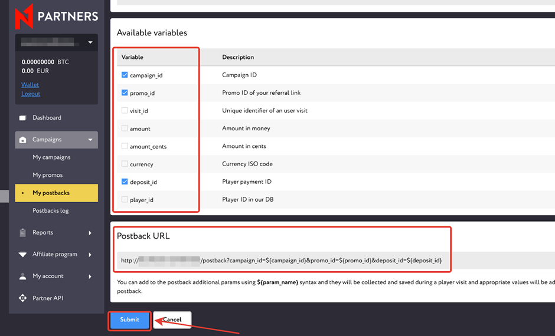Screen dimensions: 555x336
Task: Open Postbacks log menu item
Action: [x=51, y=211]
